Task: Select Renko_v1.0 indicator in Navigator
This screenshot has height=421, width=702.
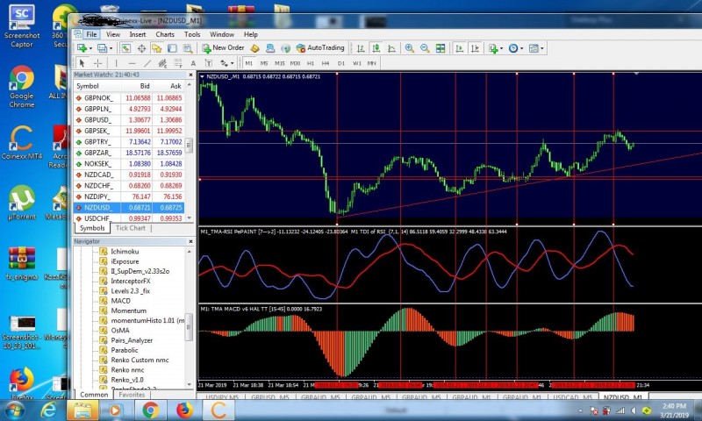Action: tap(127, 380)
